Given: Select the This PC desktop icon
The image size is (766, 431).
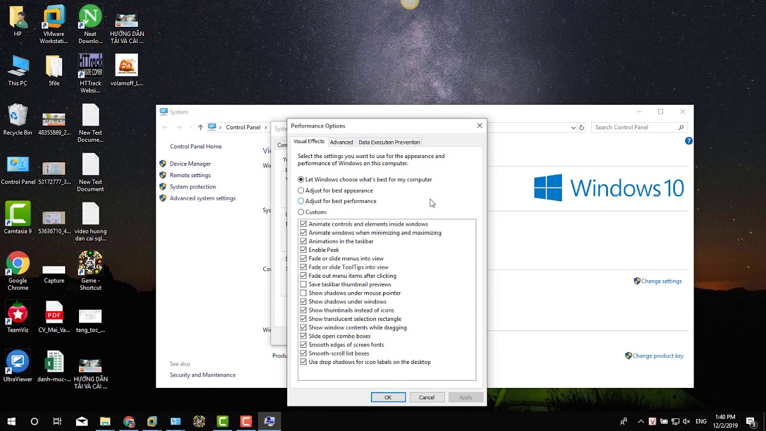Looking at the screenshot, I should [18, 71].
